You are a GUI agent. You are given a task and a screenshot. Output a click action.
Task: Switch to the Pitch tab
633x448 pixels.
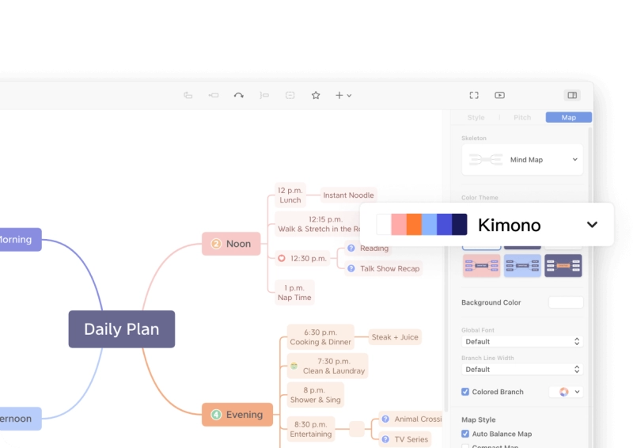[x=522, y=118]
